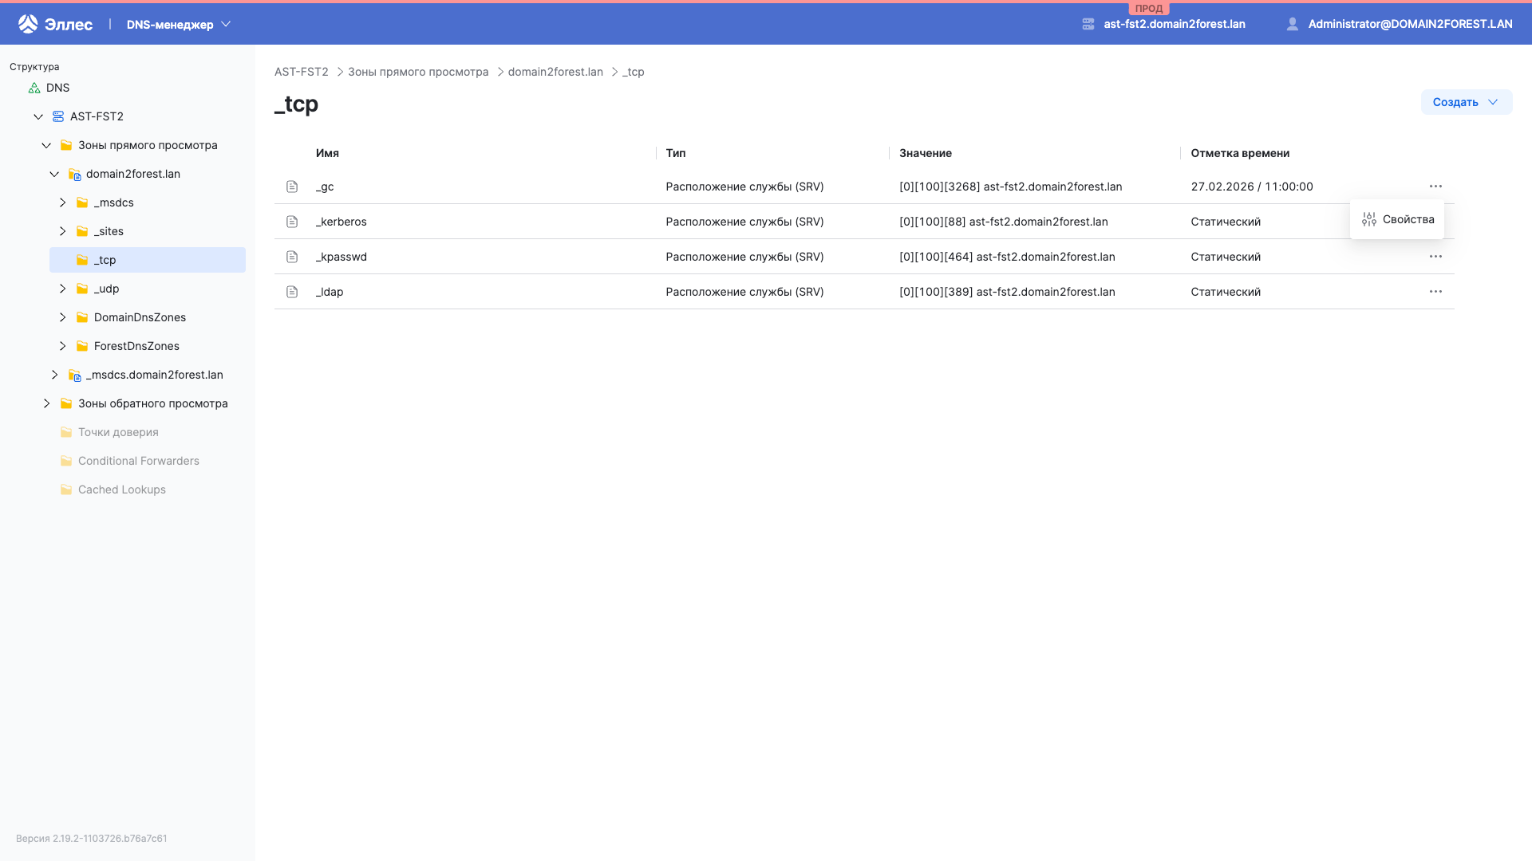
Task: Open the Зоны прямого просмотра breadcrumb link
Action: 417,72
